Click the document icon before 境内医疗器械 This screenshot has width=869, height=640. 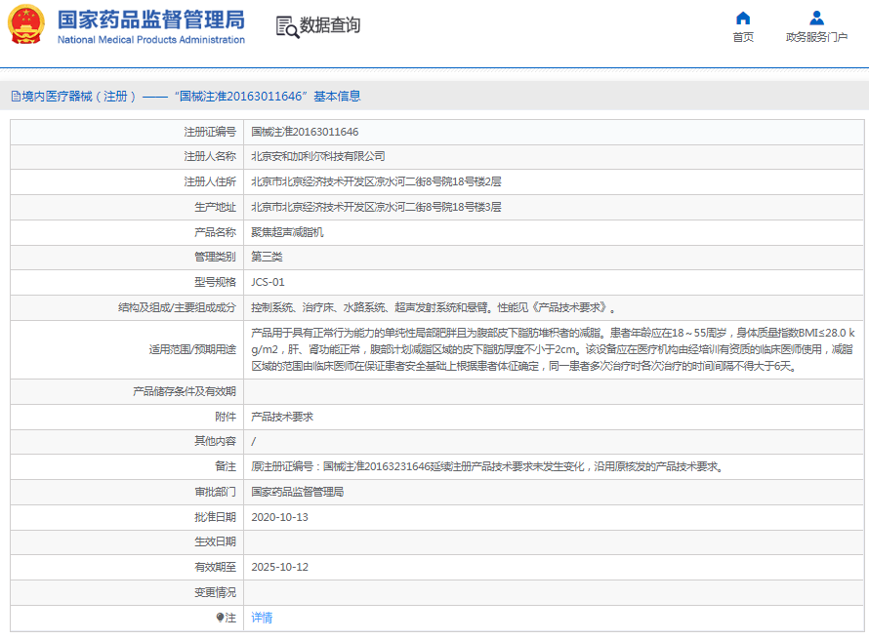click(16, 97)
